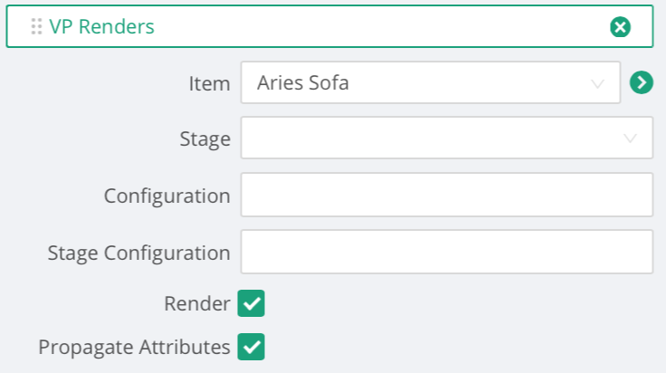666x373 pixels.
Task: Click the Propagate Attributes label
Action: (134, 347)
